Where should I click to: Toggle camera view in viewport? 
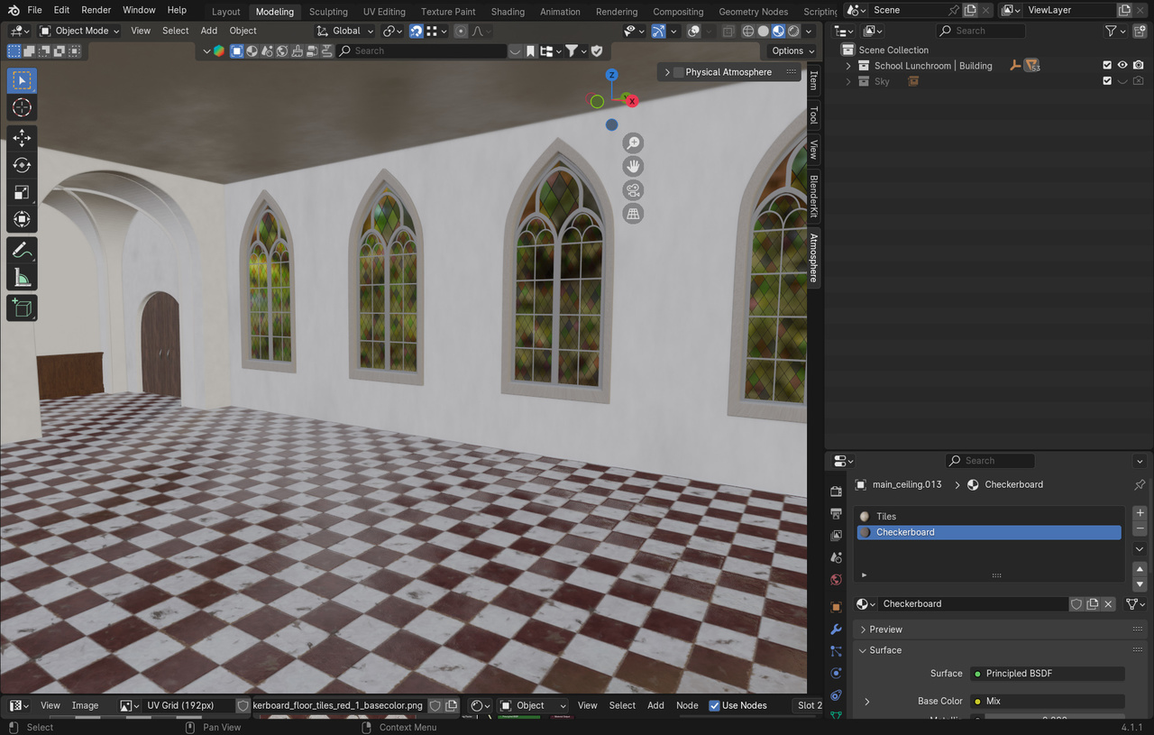(634, 190)
